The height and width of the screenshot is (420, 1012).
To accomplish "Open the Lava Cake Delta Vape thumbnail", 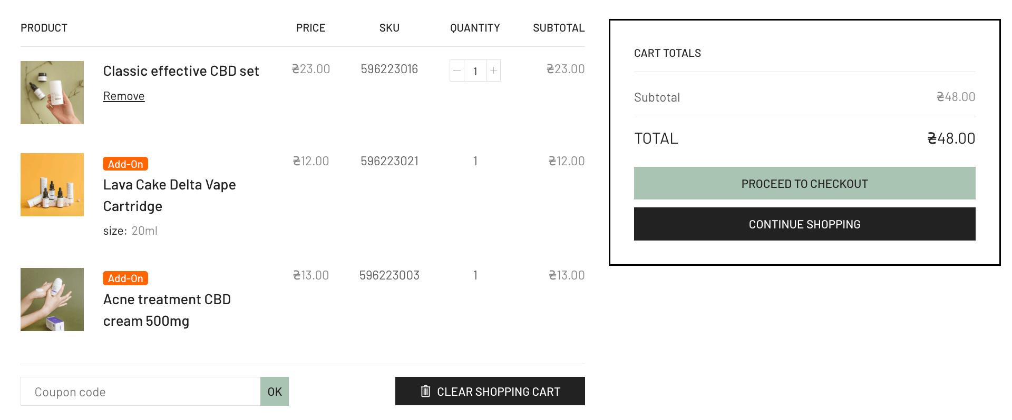I will coord(52,185).
